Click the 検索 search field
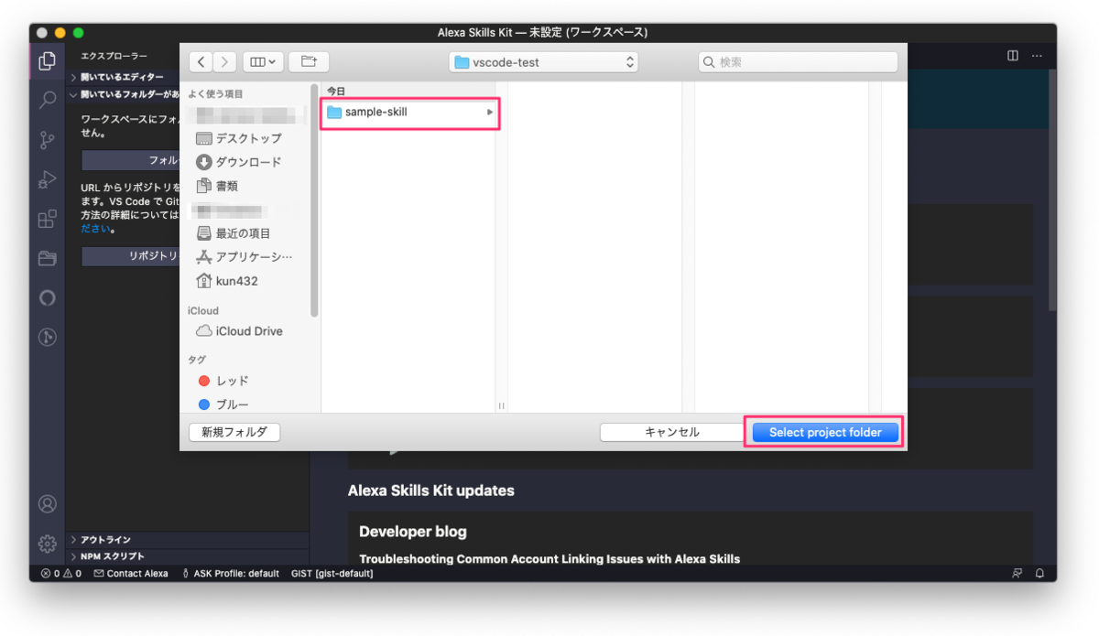This screenshot has height=636, width=1099. (x=799, y=62)
